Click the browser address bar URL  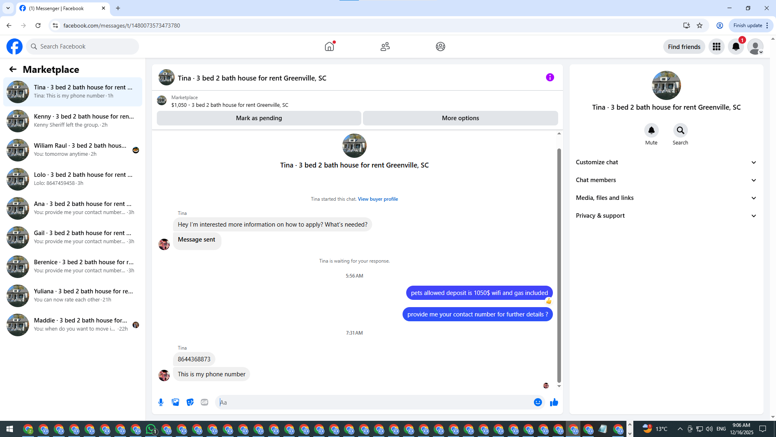coord(122,25)
